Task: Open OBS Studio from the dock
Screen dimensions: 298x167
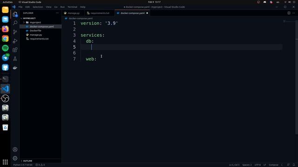Action: click(x=5, y=98)
